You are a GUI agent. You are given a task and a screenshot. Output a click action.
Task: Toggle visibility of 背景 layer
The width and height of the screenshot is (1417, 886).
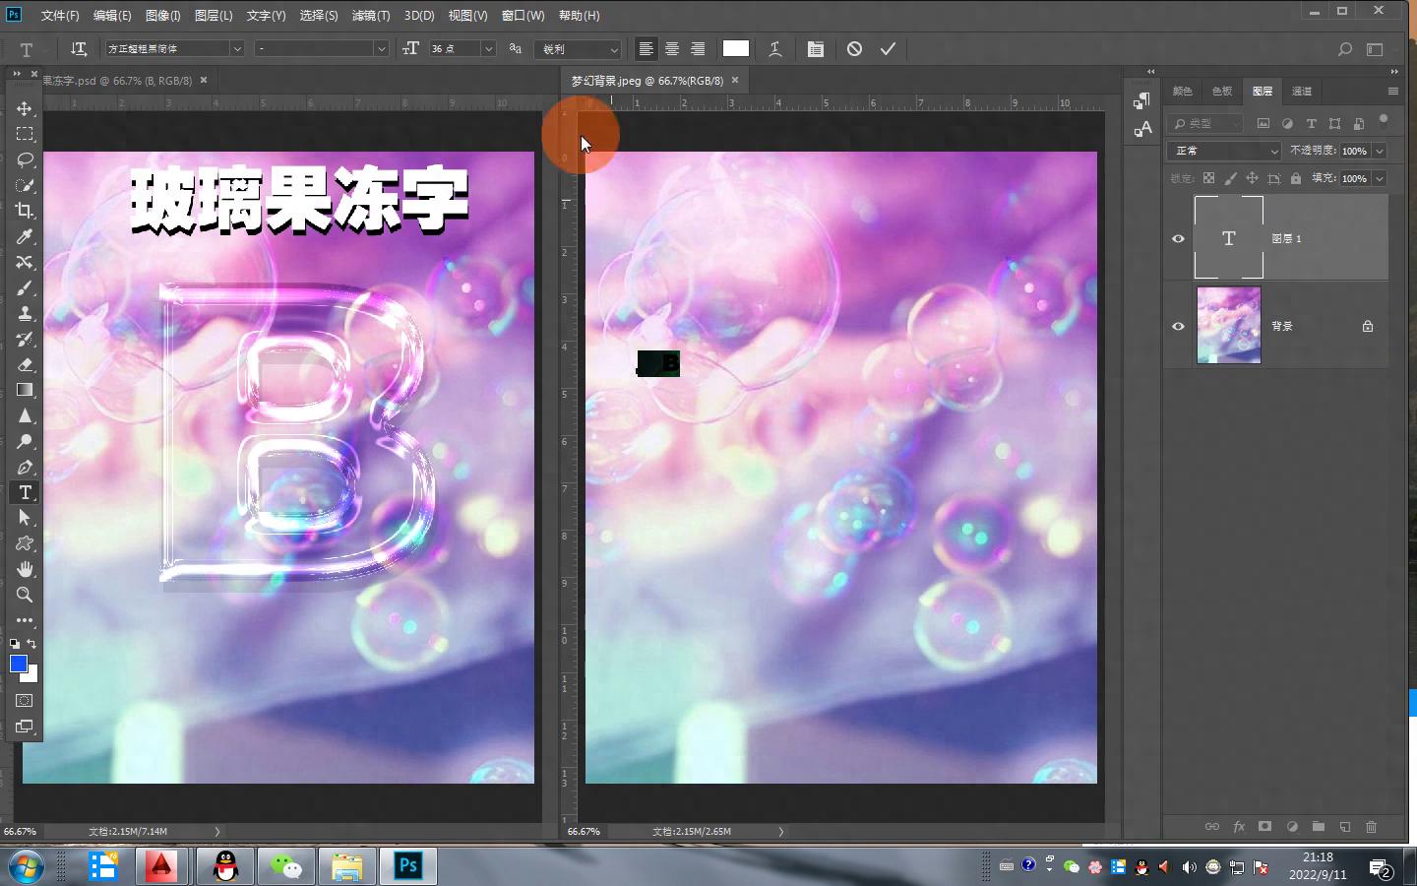[1178, 326]
